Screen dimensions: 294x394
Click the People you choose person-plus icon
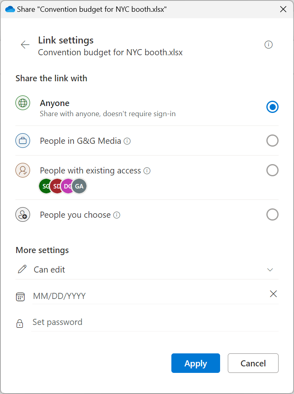[23, 214]
